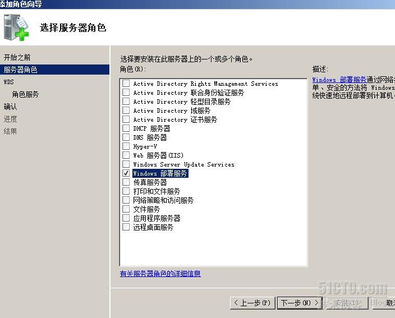Check the 网络策略和访问服务 checkbox
The height and width of the screenshot is (318, 395).
click(126, 200)
